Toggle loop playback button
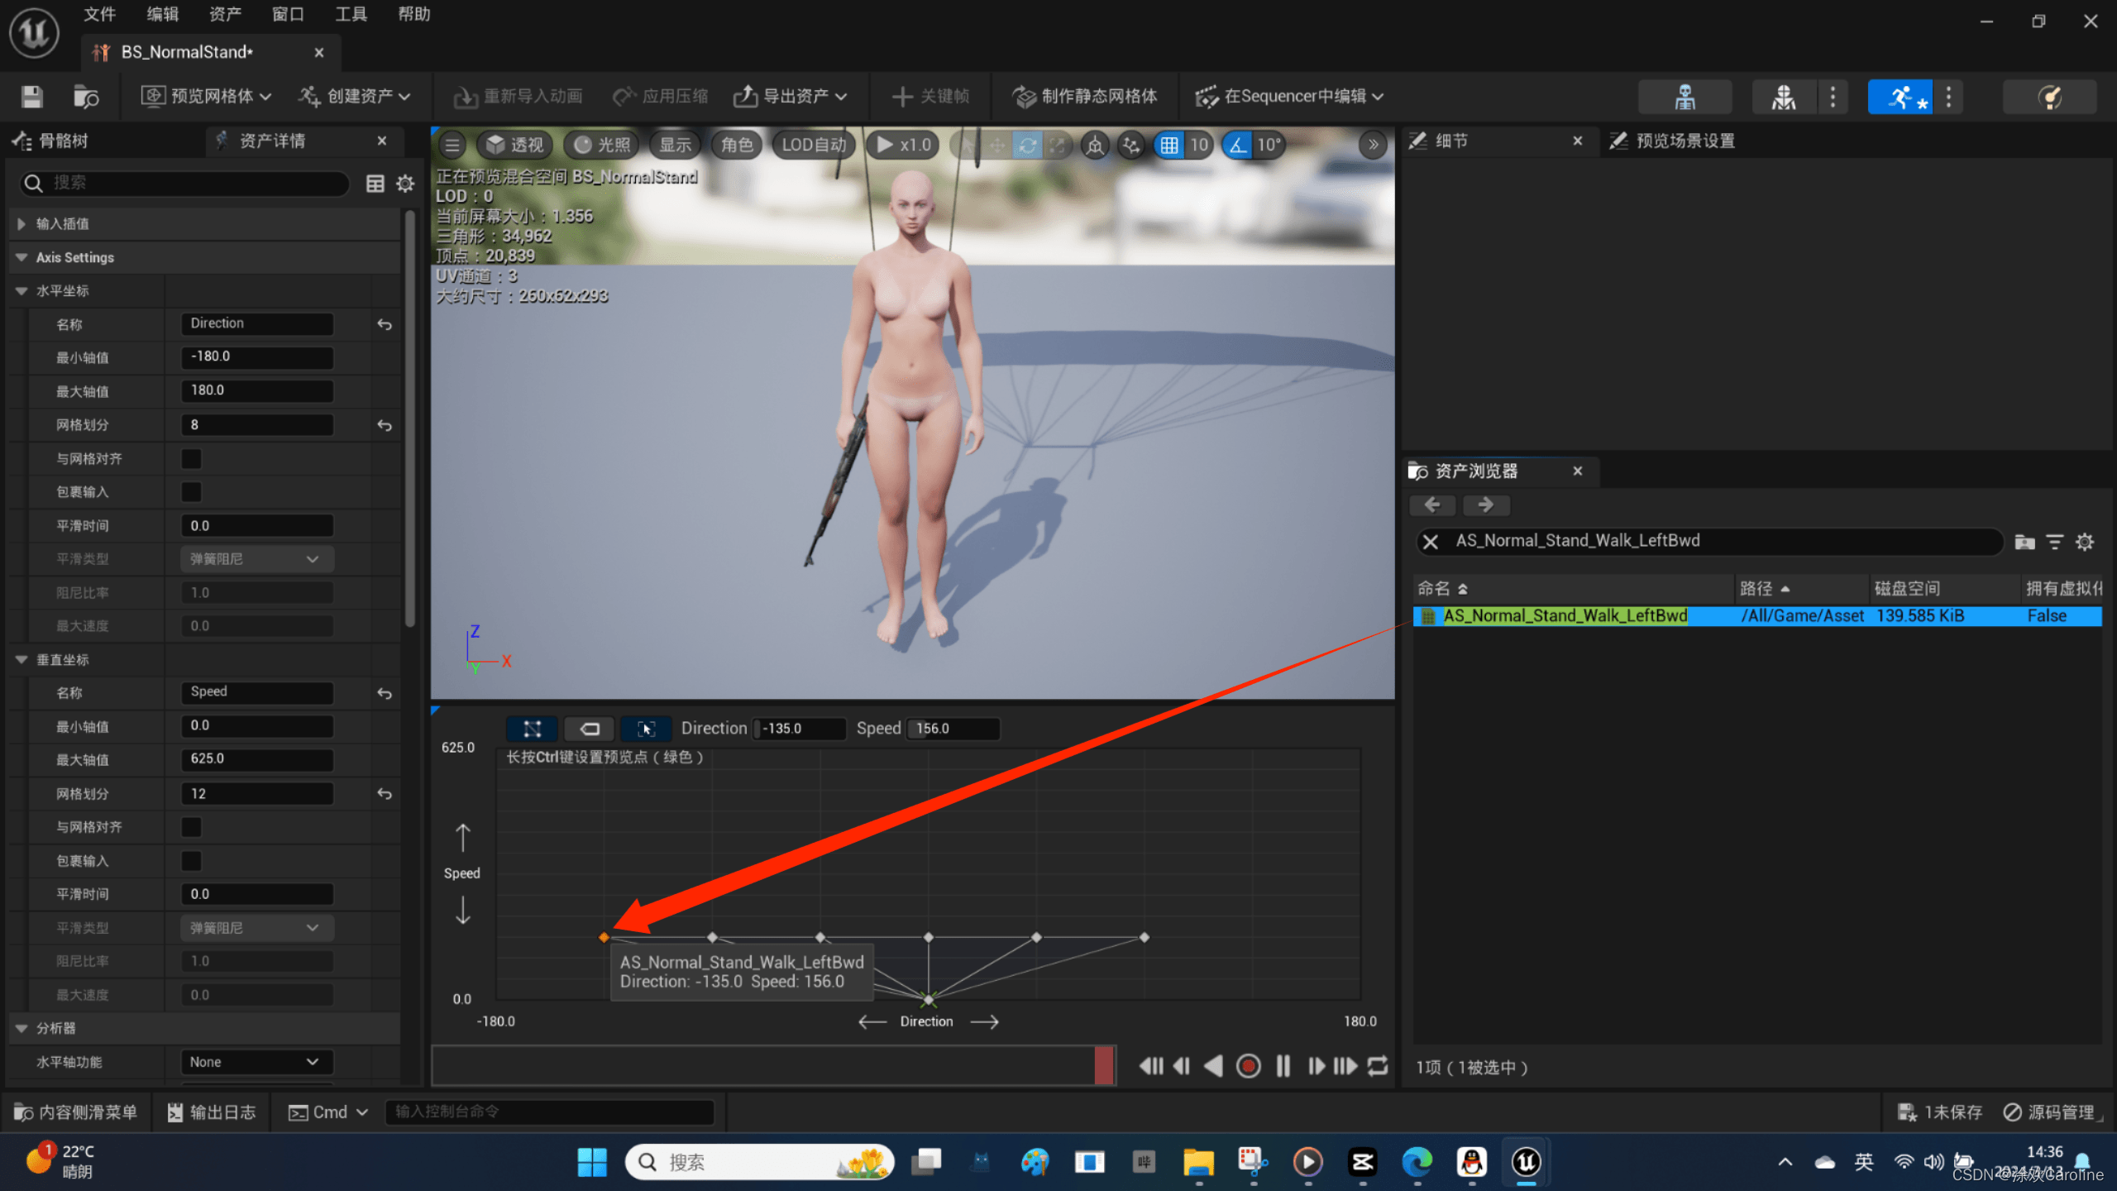Screen dimensions: 2117x1191 [1378, 1066]
